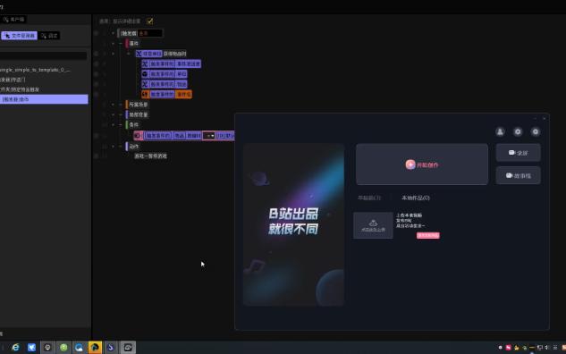
Task: Click the pink icon in the system tray
Action: click(x=508, y=348)
